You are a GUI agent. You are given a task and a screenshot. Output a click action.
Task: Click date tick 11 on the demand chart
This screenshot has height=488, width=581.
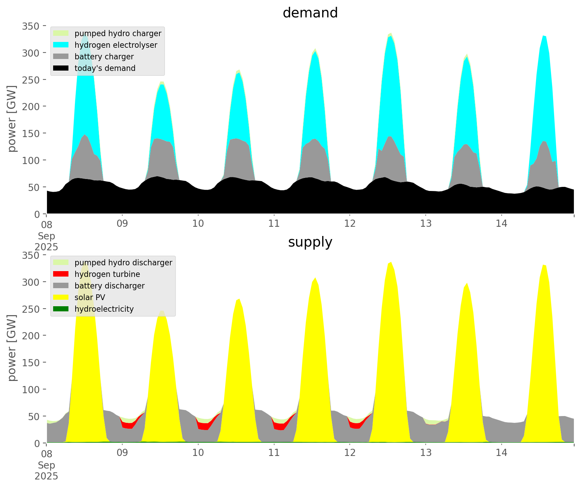tap(274, 224)
